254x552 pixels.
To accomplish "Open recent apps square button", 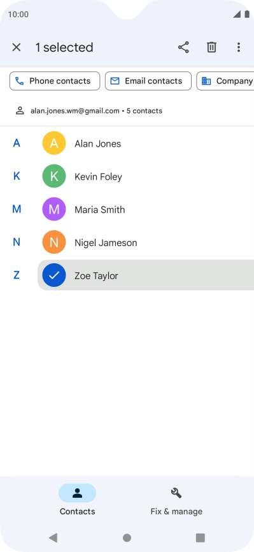I will (200, 537).
